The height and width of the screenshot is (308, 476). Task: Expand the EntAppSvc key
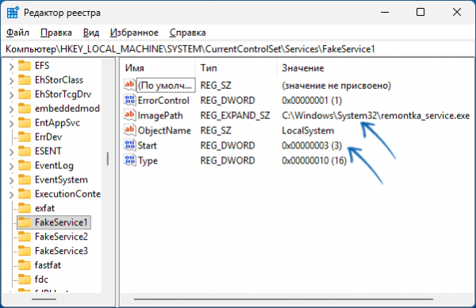(11, 124)
